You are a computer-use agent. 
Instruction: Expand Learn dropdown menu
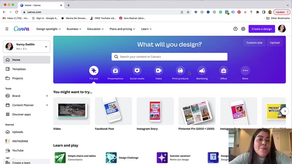pyautogui.click(x=146, y=29)
